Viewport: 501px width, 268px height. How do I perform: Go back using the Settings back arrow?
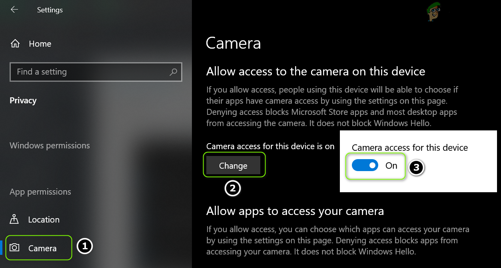tap(14, 10)
